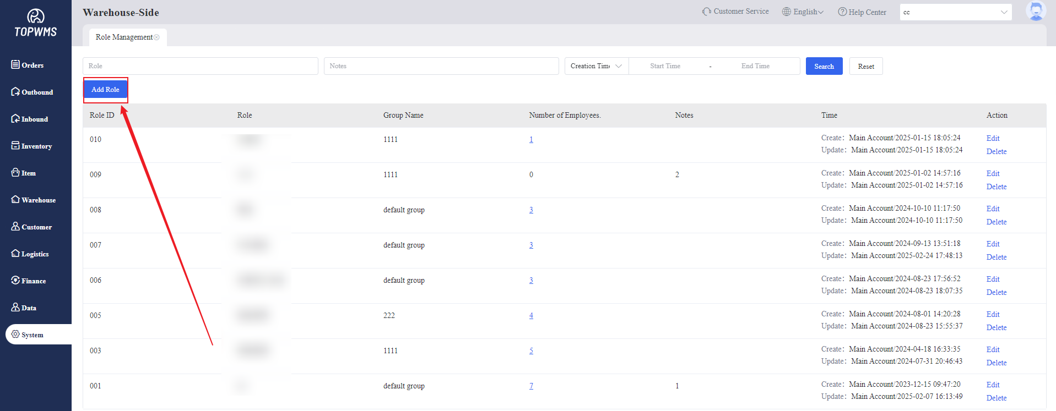Click the Add Role button
1056x411 pixels.
coord(105,90)
